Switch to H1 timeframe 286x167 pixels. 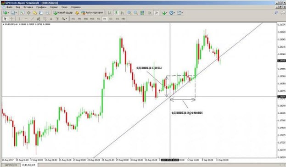[98, 19]
